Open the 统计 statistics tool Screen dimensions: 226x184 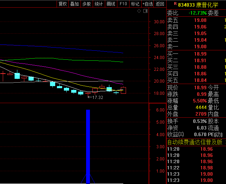point(99,4)
